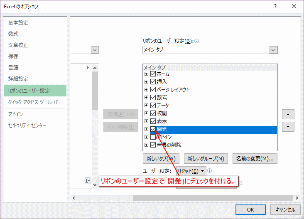
Task: Select リボンのユーザー設定 in sidebar
Action: (35, 91)
